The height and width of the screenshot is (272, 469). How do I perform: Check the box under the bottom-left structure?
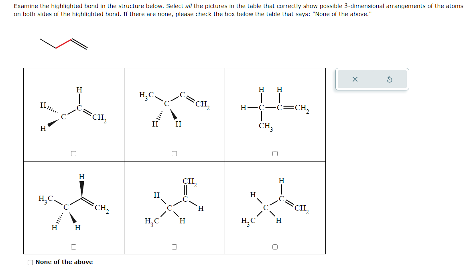(x=74, y=246)
